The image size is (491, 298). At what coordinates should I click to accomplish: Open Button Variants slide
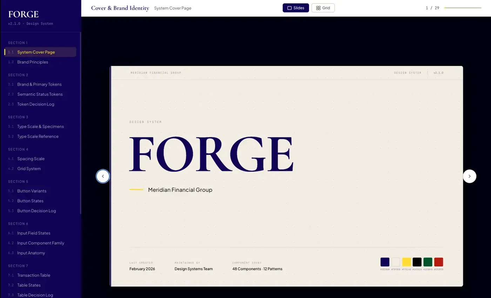point(40,191)
